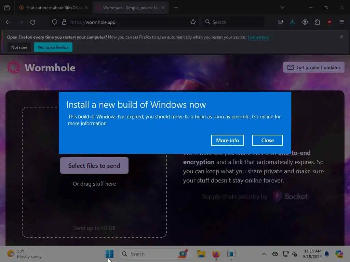
Task: Open the blue app on the taskbar
Action: (x=231, y=254)
